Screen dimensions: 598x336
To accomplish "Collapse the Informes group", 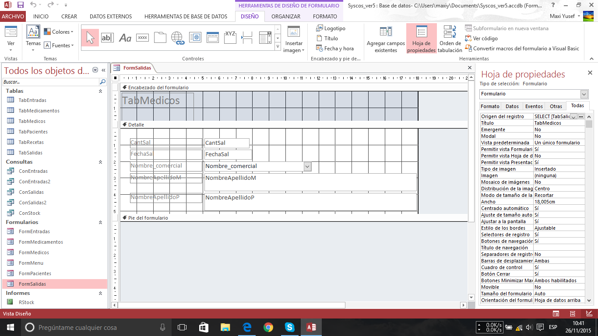I will (100, 293).
